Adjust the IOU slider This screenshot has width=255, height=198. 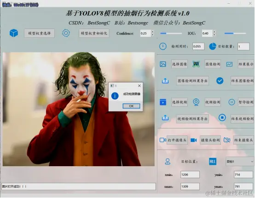click(235, 33)
